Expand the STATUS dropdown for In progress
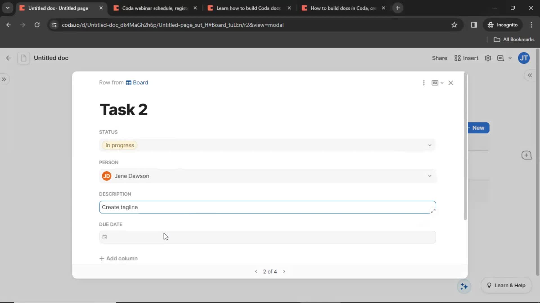 click(x=429, y=145)
